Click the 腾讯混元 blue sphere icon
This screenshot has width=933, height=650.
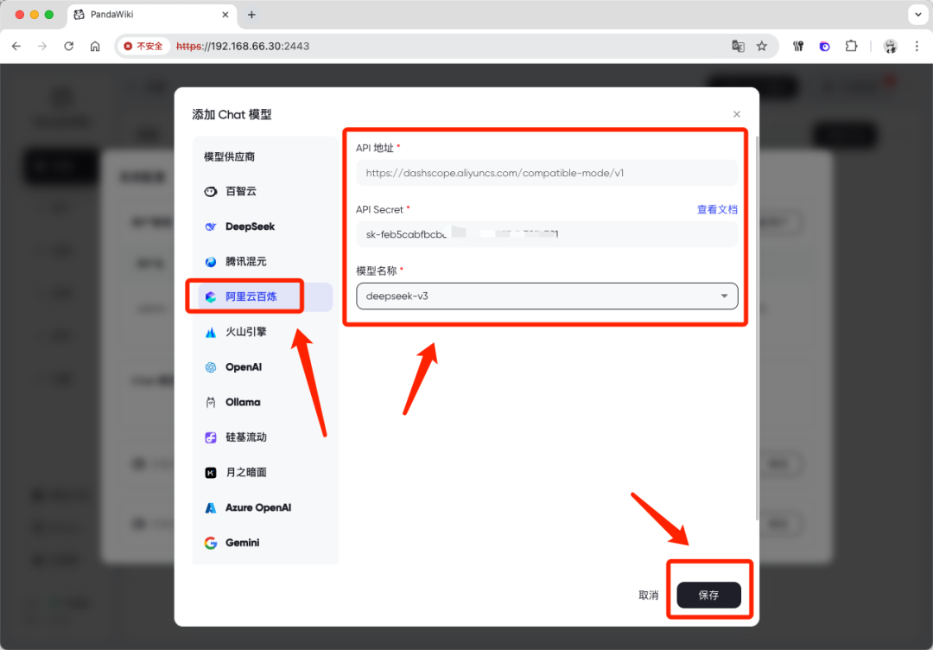(211, 262)
